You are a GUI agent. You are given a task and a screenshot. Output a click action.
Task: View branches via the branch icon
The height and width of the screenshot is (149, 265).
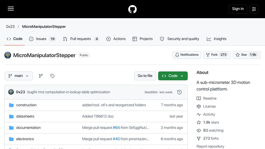click(41, 76)
